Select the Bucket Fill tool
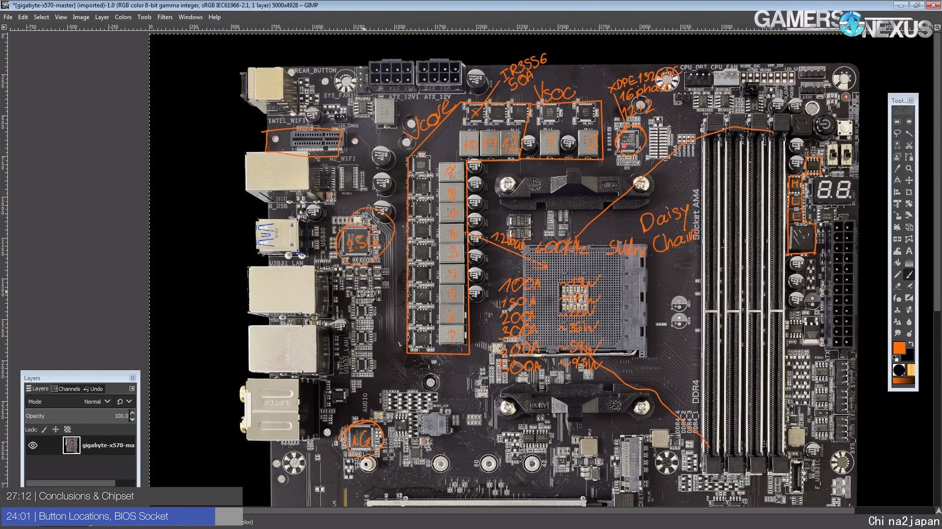Screen dimensions: 942x529 pyautogui.click(x=897, y=263)
